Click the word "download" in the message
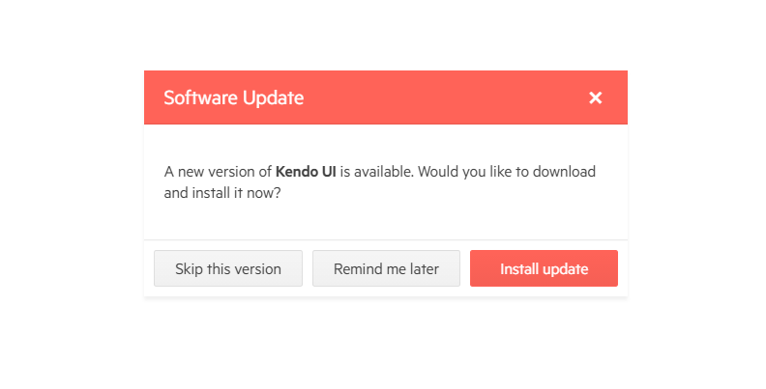This screenshot has height=389, width=766. point(564,172)
